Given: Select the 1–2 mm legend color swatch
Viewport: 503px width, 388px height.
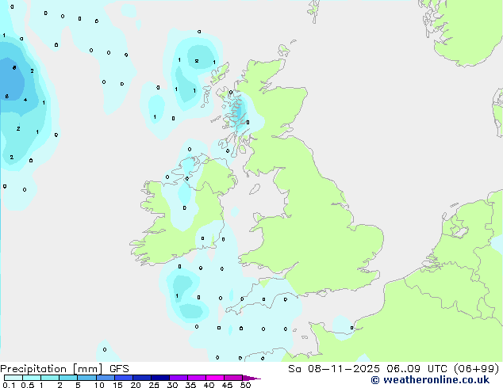Looking at the screenshot, I should [x=50, y=378].
